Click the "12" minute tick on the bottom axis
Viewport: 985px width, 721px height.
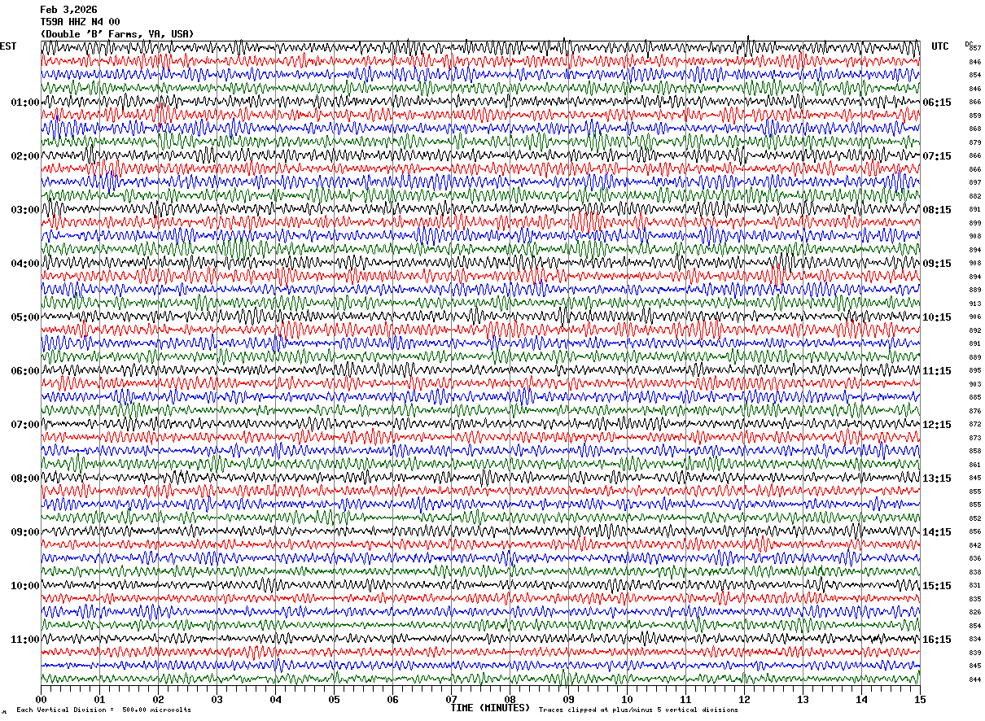(x=744, y=699)
